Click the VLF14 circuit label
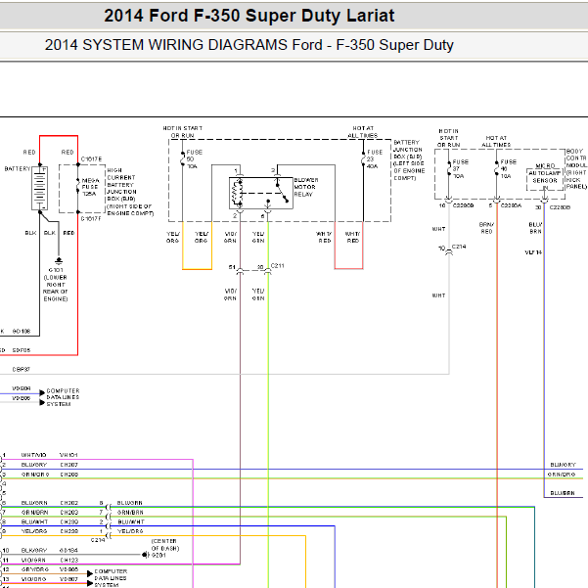This screenshot has height=588, width=588. click(x=533, y=252)
